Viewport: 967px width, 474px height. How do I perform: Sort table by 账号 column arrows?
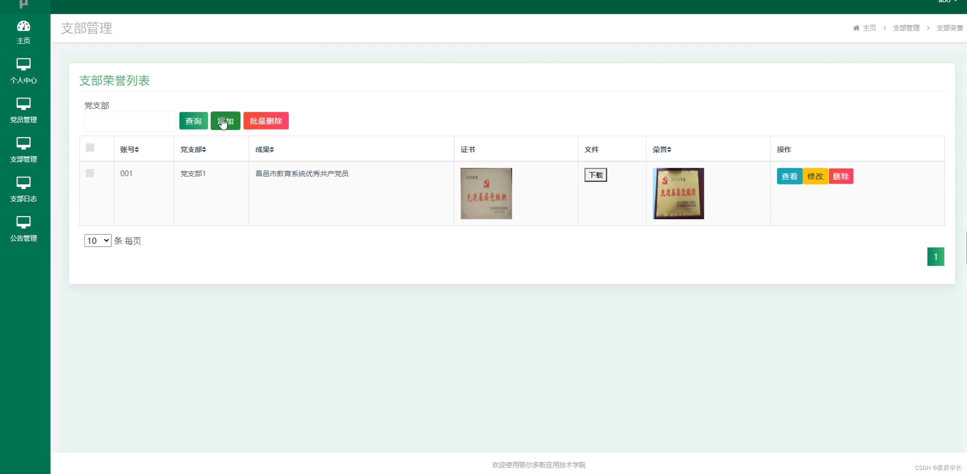(136, 150)
